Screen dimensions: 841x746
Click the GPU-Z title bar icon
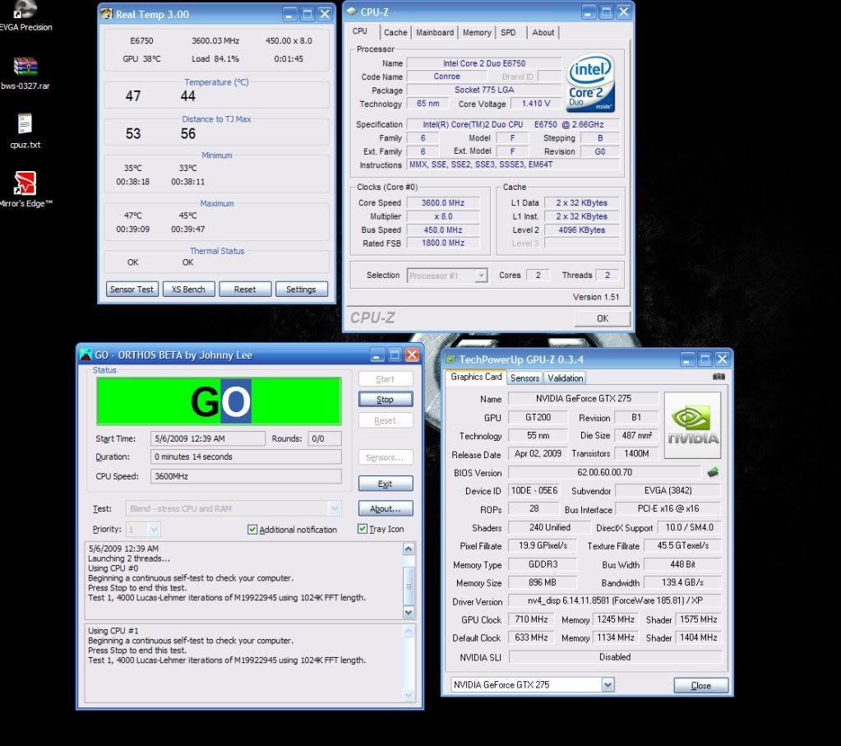pyautogui.click(x=451, y=359)
